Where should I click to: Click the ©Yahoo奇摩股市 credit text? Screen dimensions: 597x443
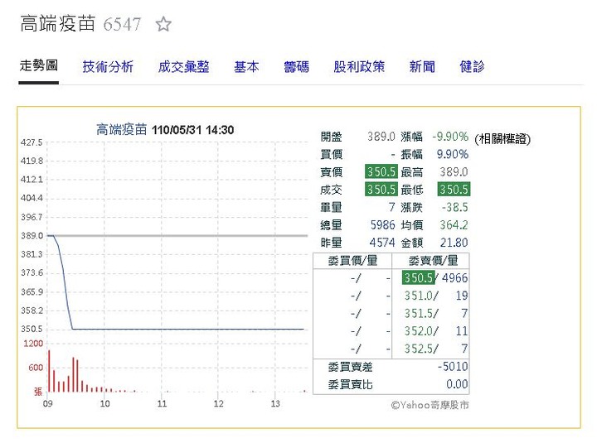pyautogui.click(x=430, y=405)
